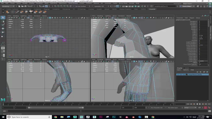Click the New Scene icon
Screen dimensions: 212x119
pos(19,6)
